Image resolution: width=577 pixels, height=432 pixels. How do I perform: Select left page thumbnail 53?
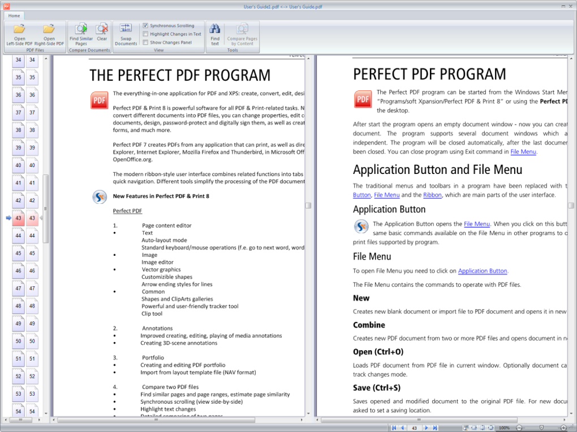(19, 394)
